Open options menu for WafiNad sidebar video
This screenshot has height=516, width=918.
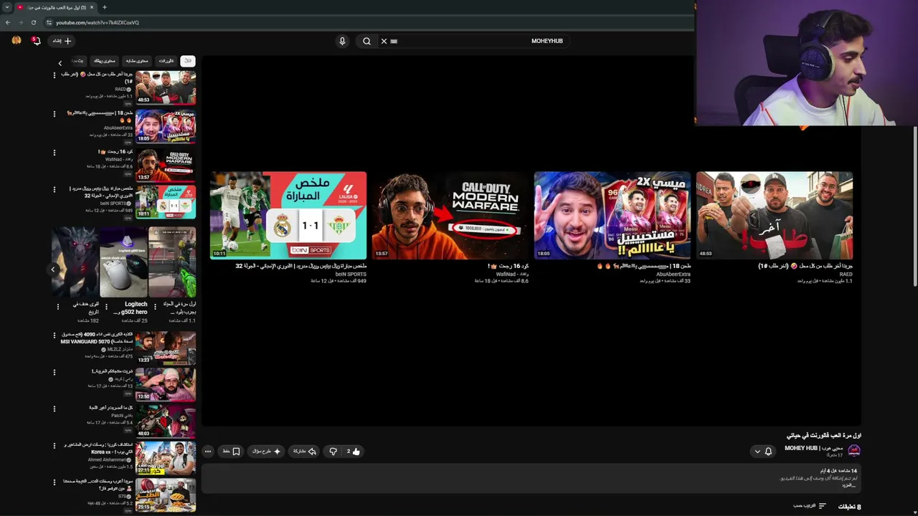[x=54, y=153]
